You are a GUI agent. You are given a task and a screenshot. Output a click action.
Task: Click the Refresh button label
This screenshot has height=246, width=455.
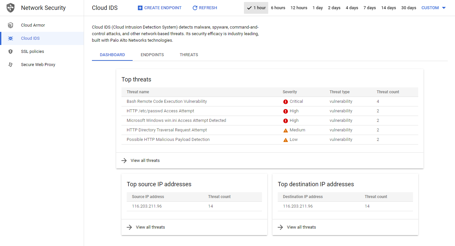(208, 8)
